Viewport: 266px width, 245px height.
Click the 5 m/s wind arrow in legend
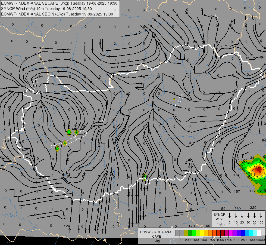point(229,215)
